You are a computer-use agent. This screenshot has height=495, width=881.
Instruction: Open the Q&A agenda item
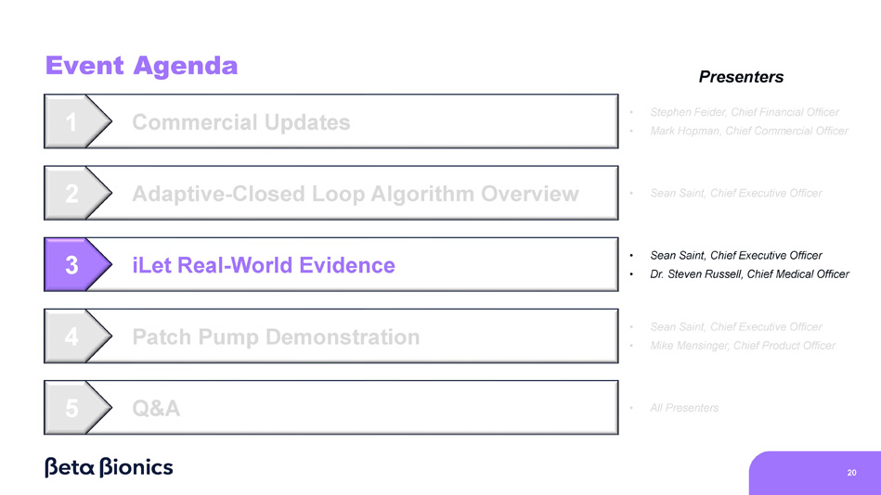[x=156, y=408]
